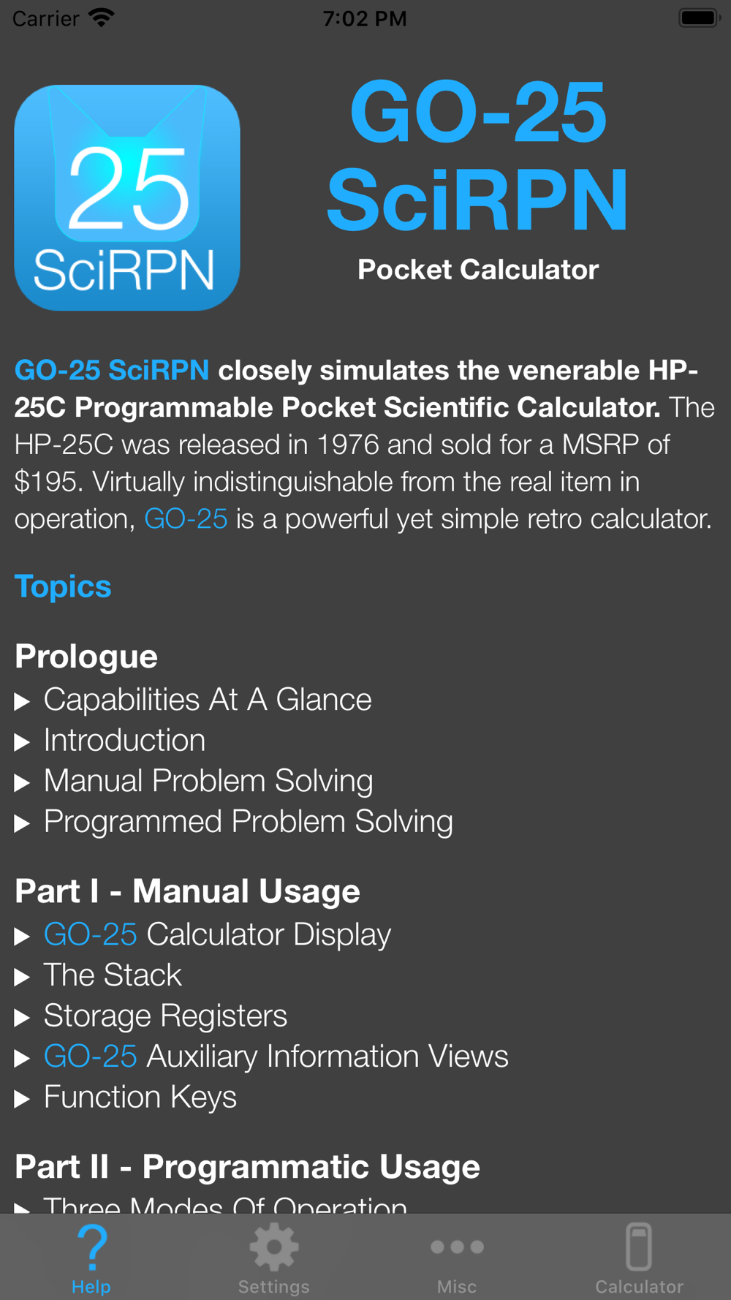Expand the Introduction topic arrow
Image resolution: width=731 pixels, height=1300 pixels.
click(22, 743)
